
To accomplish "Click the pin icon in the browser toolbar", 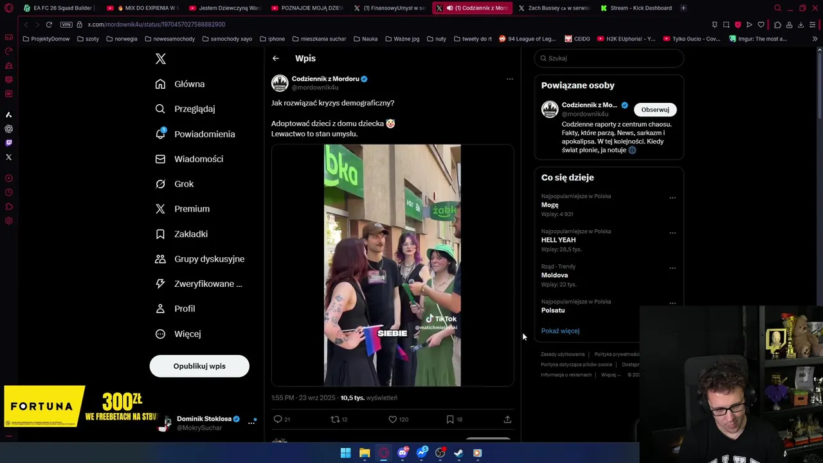I will pyautogui.click(x=714, y=24).
